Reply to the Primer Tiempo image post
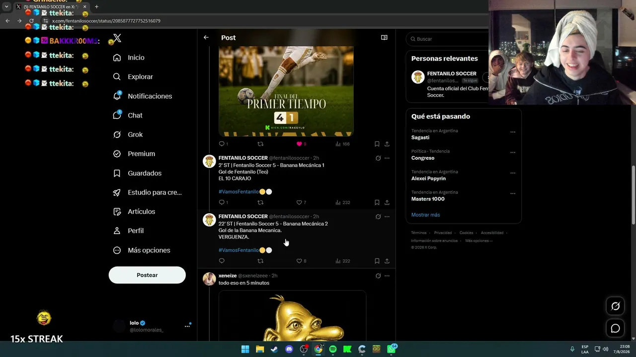636x357 pixels. 222,144
